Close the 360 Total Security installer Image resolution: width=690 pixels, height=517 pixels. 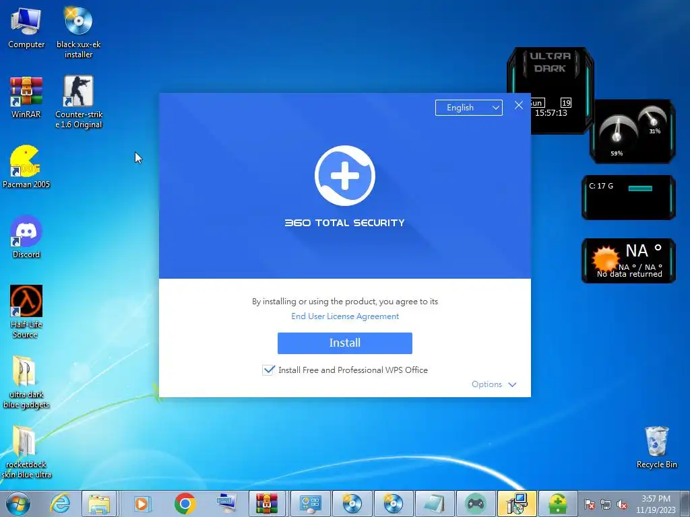tap(518, 105)
